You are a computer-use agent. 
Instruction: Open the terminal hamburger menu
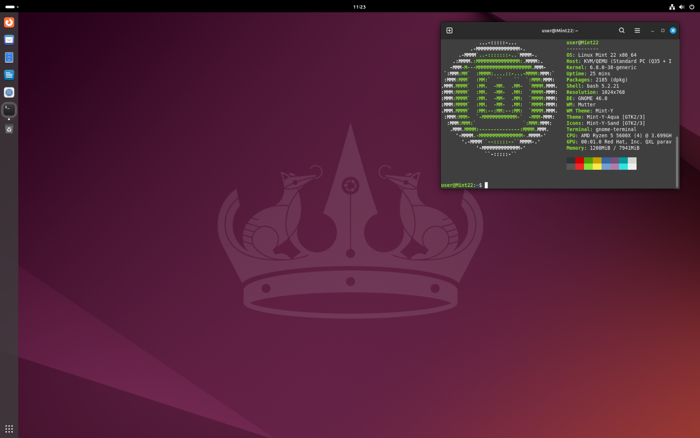(637, 30)
